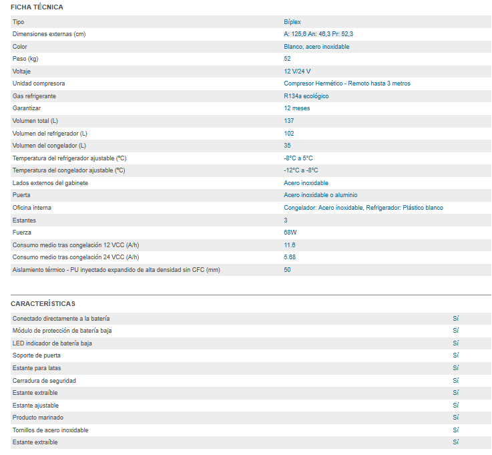492x455 pixels.
Task: Select the 12 meses warranty value
Action: pos(296,108)
